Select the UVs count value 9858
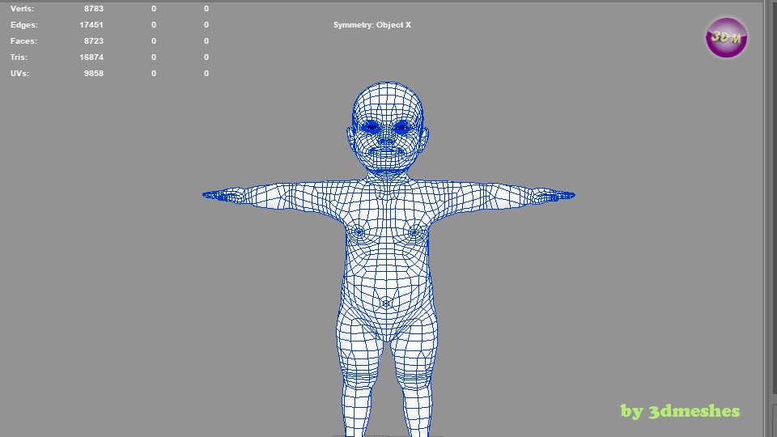The width and height of the screenshot is (777, 437). click(x=94, y=74)
